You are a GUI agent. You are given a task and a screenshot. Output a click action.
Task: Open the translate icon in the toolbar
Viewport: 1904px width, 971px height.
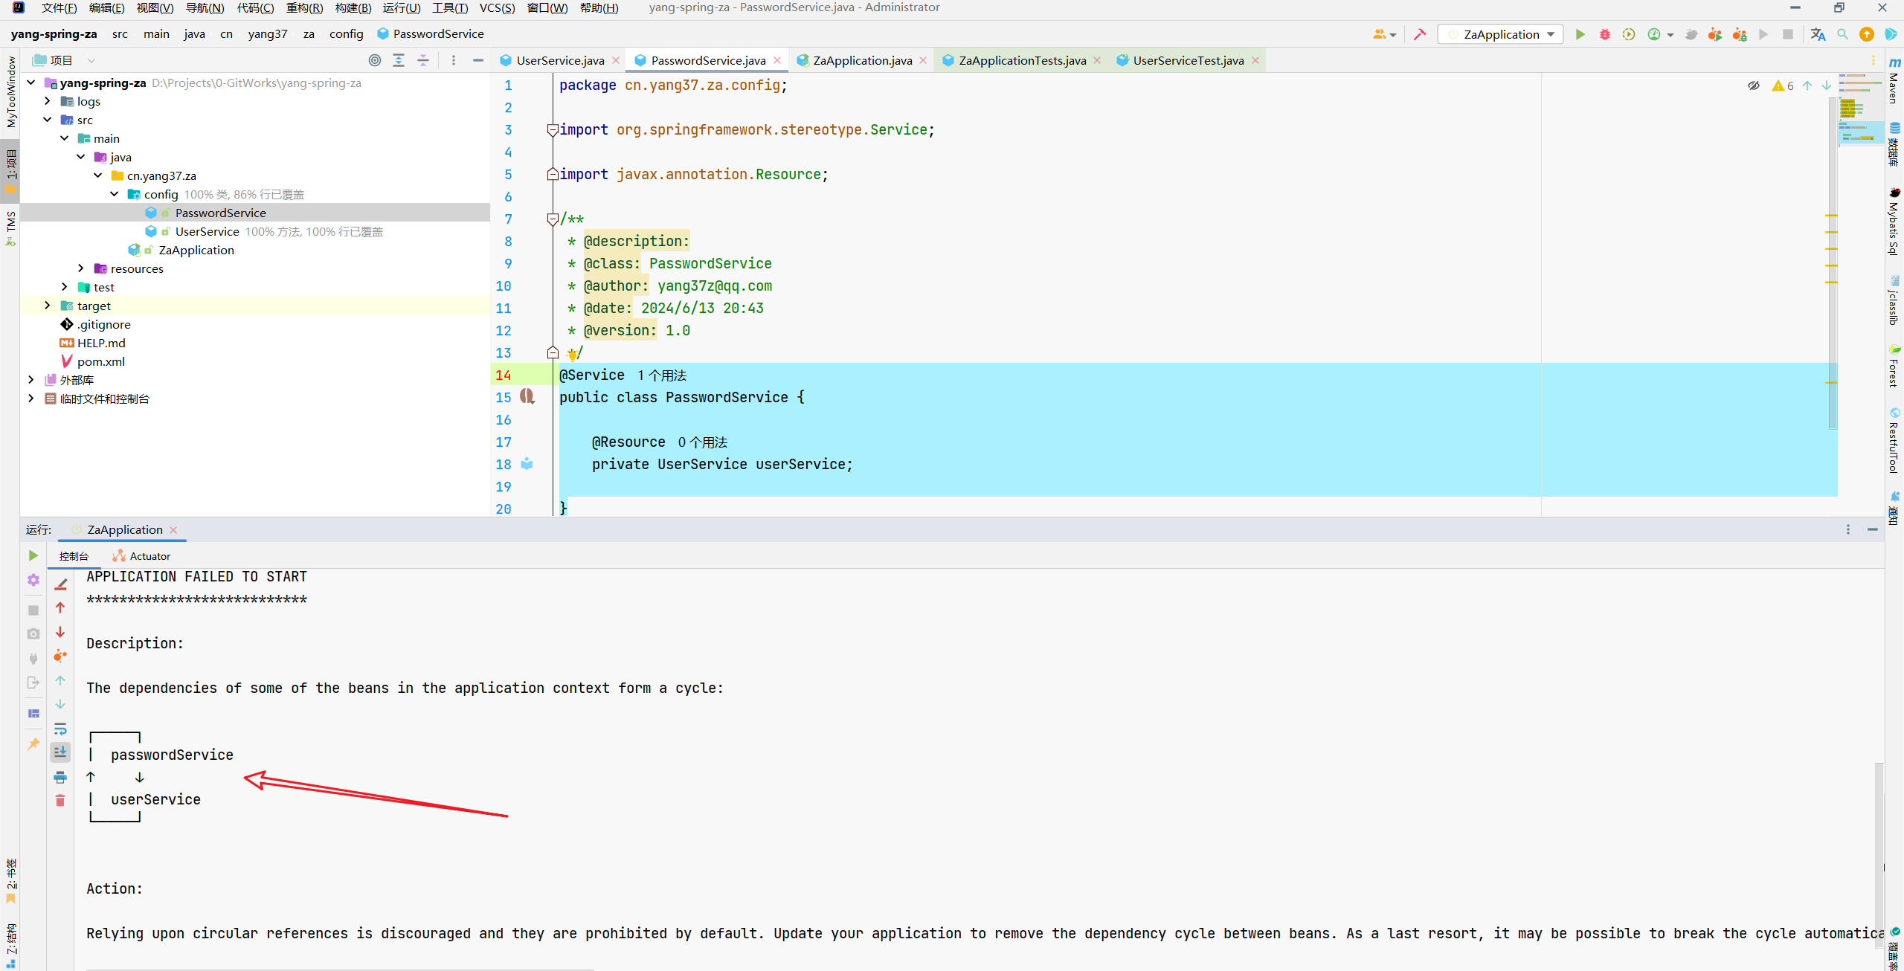click(x=1818, y=34)
